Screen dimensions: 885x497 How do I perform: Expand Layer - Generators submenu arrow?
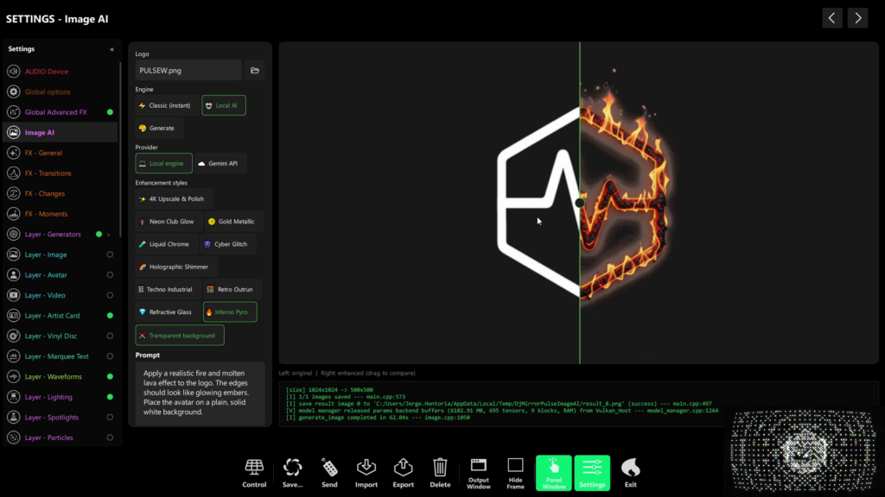(108, 235)
